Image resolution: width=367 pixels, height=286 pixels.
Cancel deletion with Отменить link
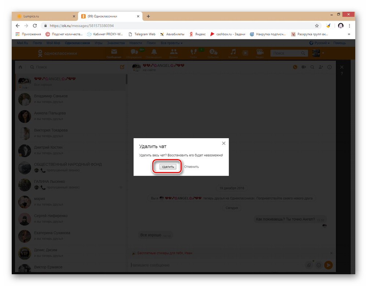pyautogui.click(x=191, y=167)
